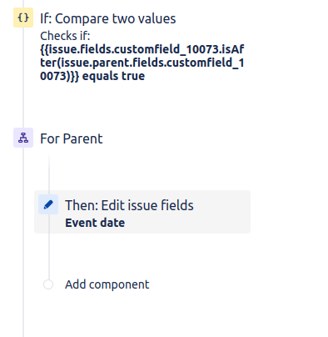
Task: Click the curly braces condition icon
Action: pyautogui.click(x=23, y=18)
